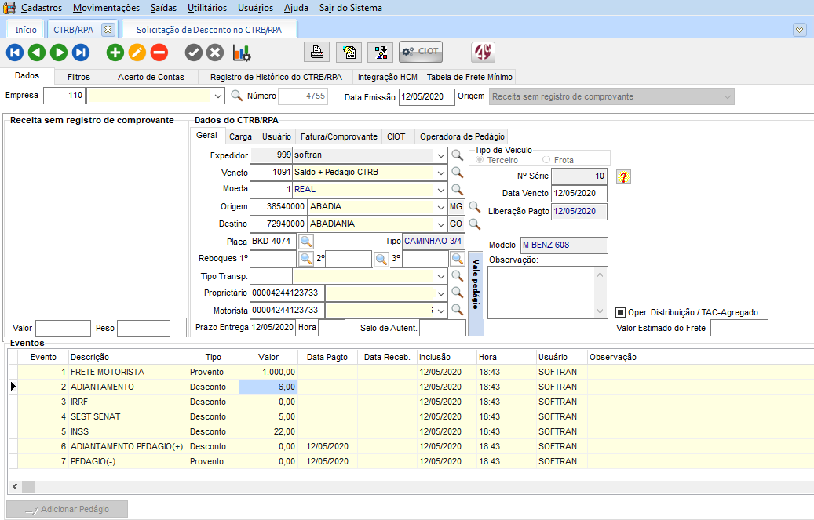Image resolution: width=814 pixels, height=520 pixels.
Task: Go to the next record
Action: 59,53
